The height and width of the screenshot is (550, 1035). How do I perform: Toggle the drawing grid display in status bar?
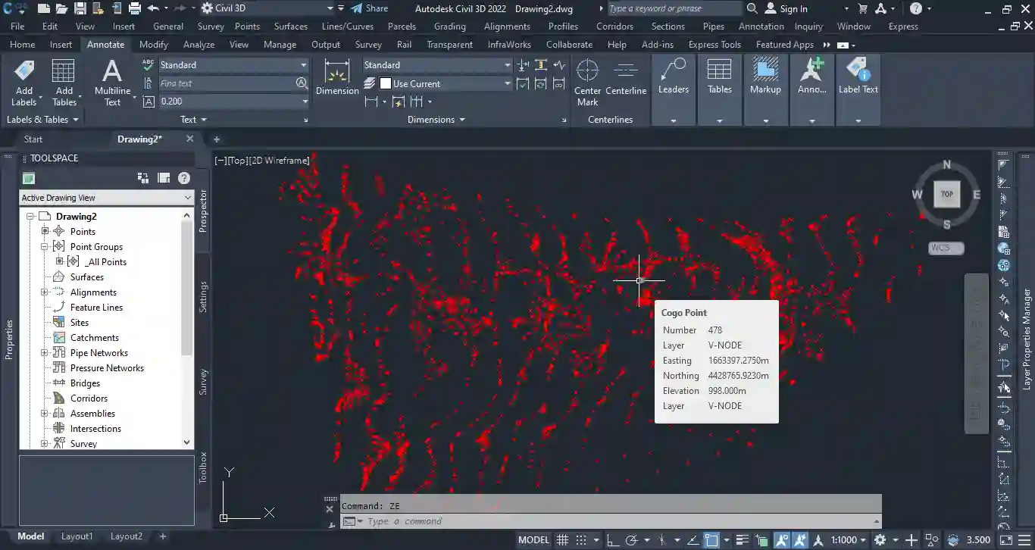coord(563,540)
